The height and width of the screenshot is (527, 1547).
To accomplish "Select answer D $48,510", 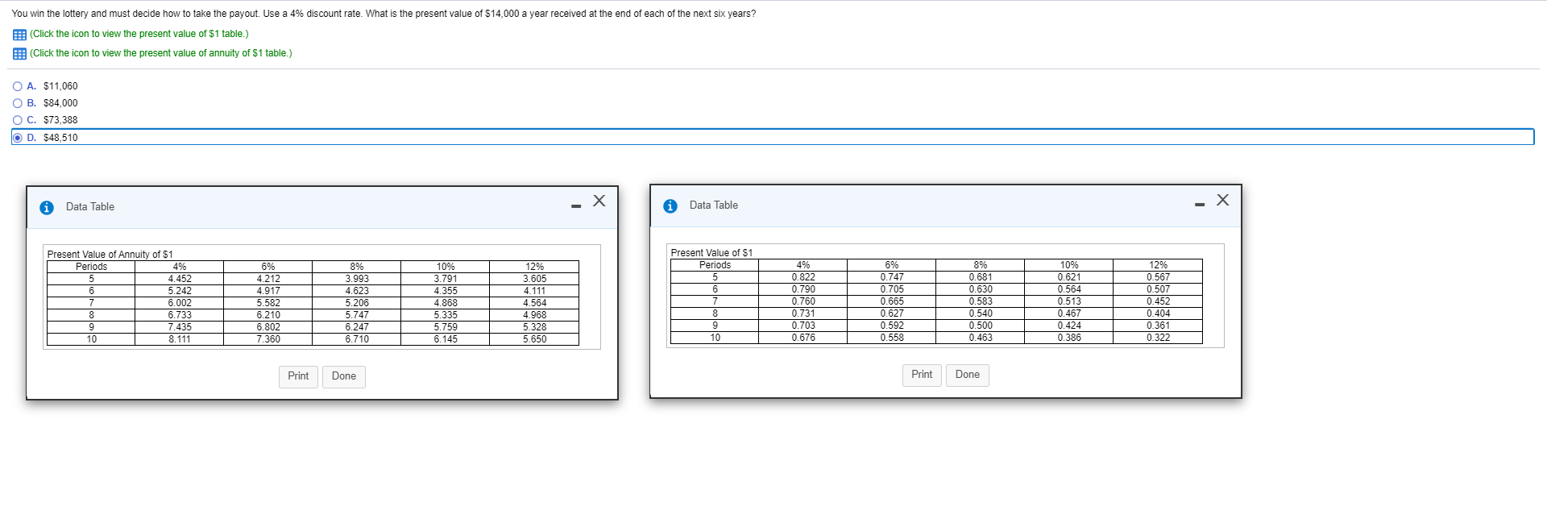I will click(18, 138).
